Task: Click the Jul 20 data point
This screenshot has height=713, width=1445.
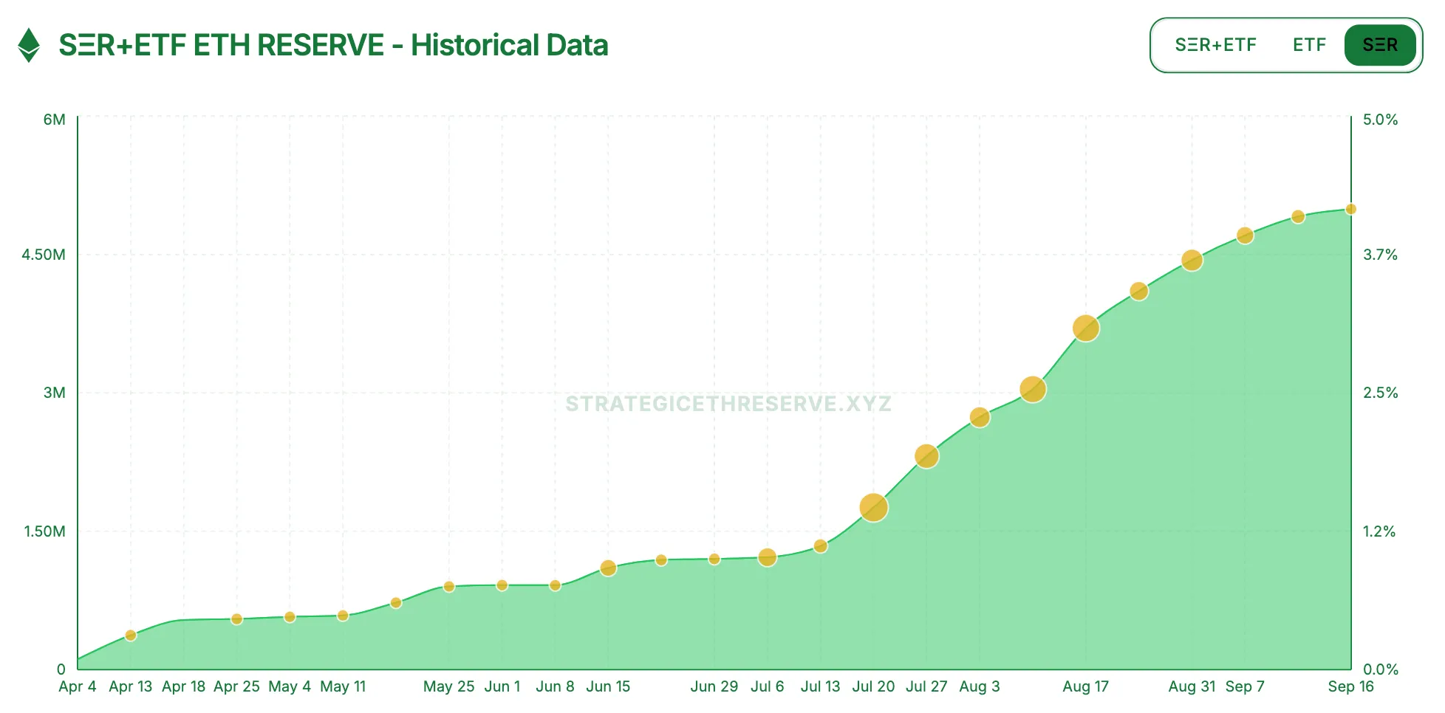Action: pyautogui.click(x=873, y=508)
